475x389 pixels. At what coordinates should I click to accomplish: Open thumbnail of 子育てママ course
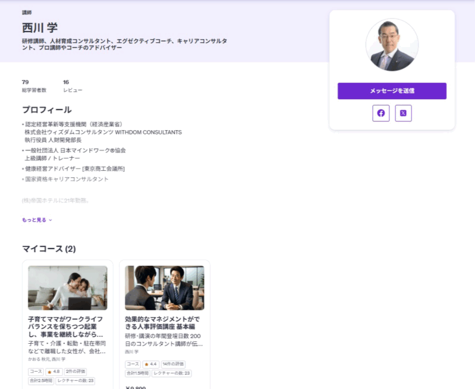(67, 288)
